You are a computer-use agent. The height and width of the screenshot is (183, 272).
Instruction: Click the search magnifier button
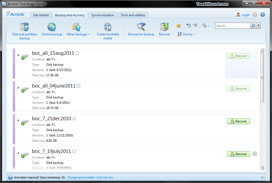(x=253, y=26)
